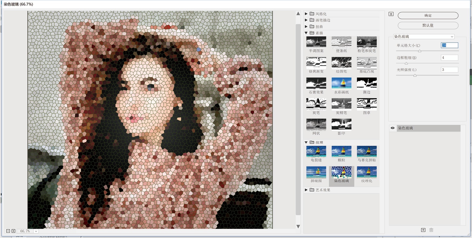This screenshot has width=472, height=238.
Task: Select the 网状 filter thumbnail
Action: coord(316,124)
